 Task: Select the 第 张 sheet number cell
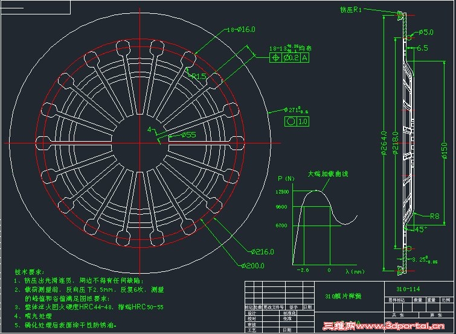tap(436, 315)
